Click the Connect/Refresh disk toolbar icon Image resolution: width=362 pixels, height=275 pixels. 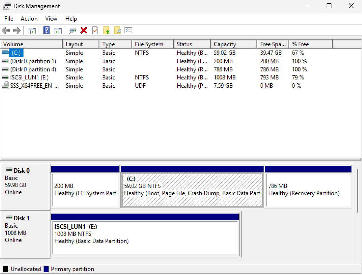click(72, 31)
